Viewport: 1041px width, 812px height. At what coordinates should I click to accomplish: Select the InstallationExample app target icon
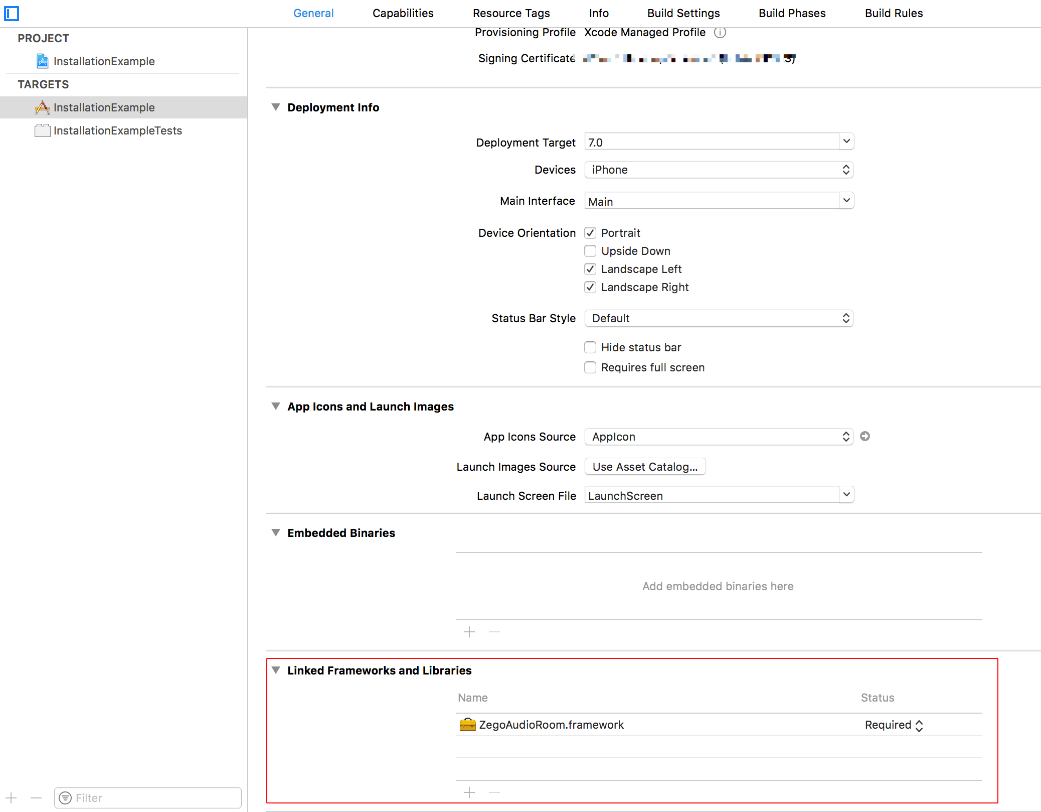(x=43, y=107)
